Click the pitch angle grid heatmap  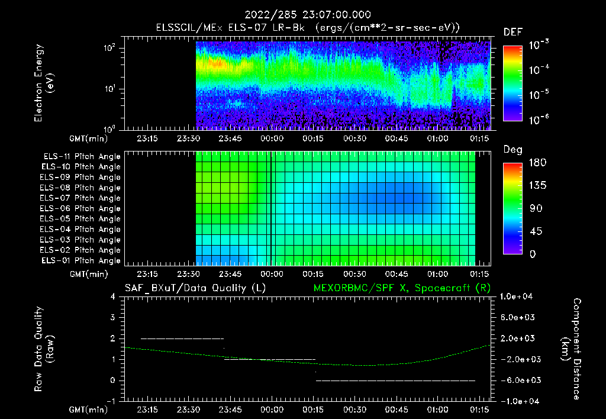click(307, 208)
